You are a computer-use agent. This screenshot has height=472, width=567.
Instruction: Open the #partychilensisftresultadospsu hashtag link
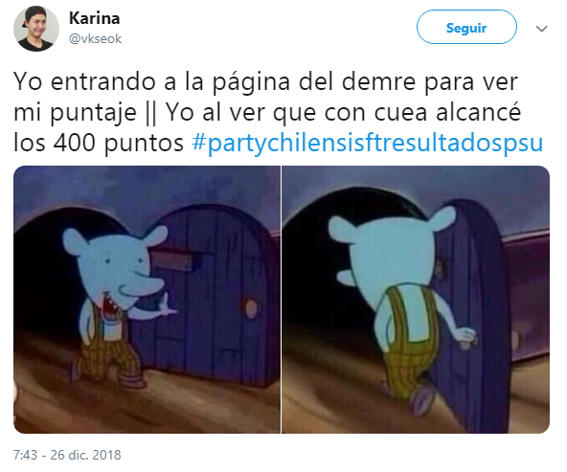pyautogui.click(x=368, y=143)
